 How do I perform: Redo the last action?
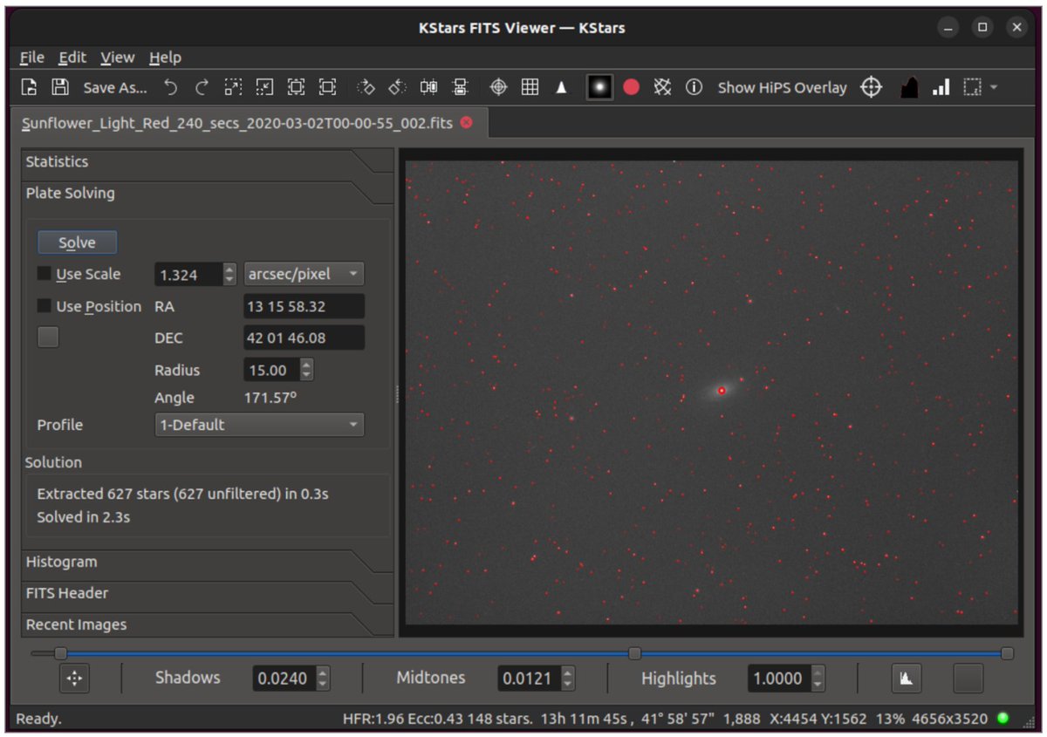[202, 87]
